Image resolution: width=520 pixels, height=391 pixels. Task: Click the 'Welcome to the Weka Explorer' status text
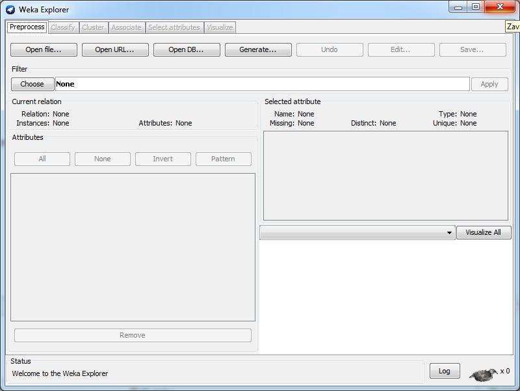click(60, 373)
